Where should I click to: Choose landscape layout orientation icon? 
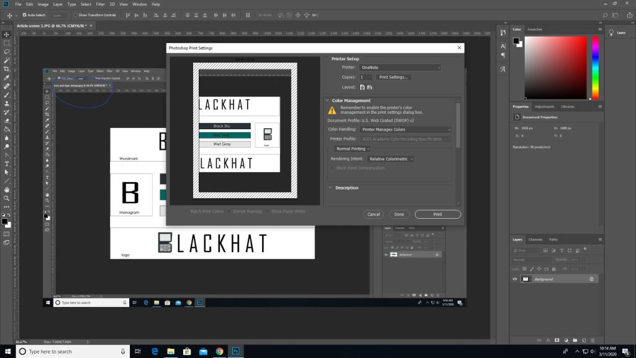pyautogui.click(x=370, y=87)
